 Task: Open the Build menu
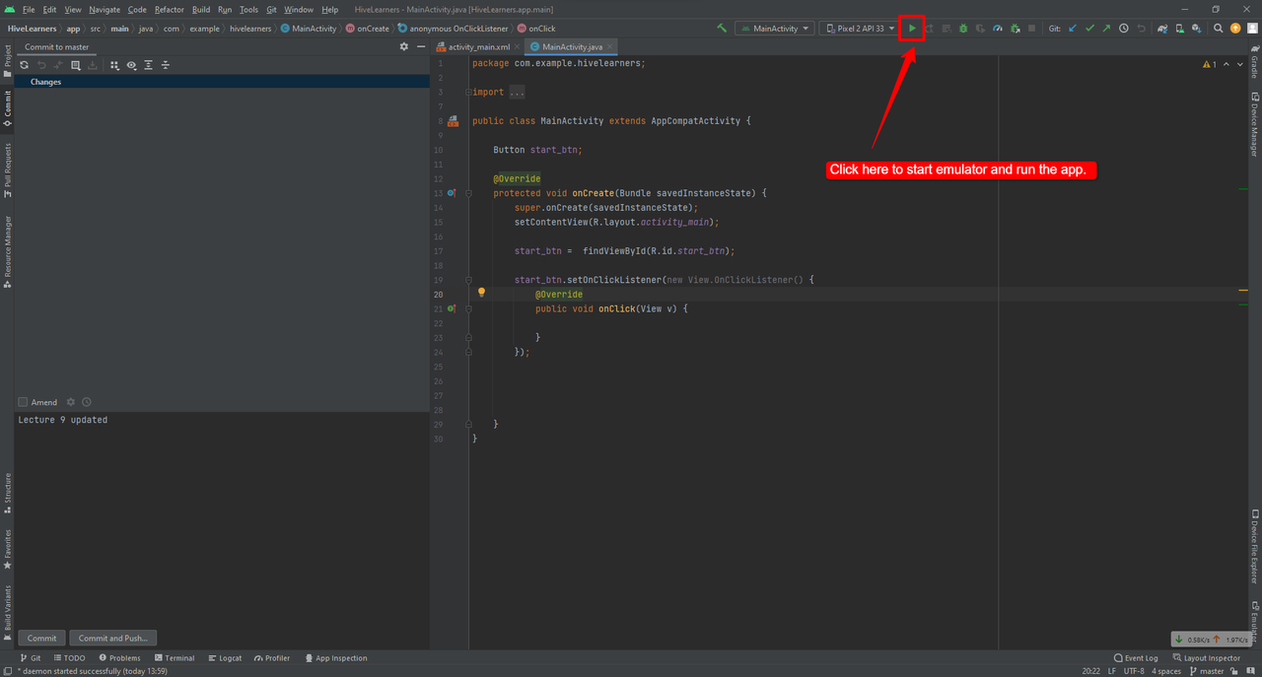[201, 10]
